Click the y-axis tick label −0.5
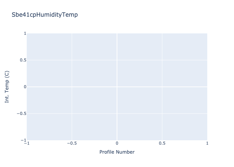This screenshot has height=167, width=234. pyautogui.click(x=21, y=114)
